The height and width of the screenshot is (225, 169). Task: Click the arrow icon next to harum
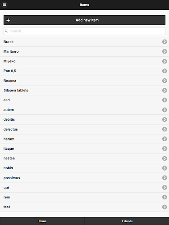click(164, 139)
